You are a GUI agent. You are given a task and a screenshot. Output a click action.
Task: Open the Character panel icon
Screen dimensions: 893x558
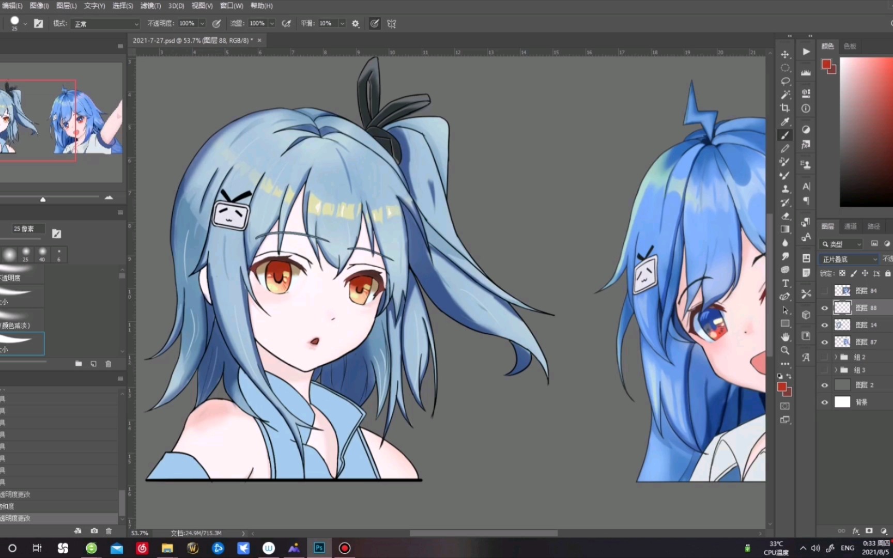(x=806, y=186)
